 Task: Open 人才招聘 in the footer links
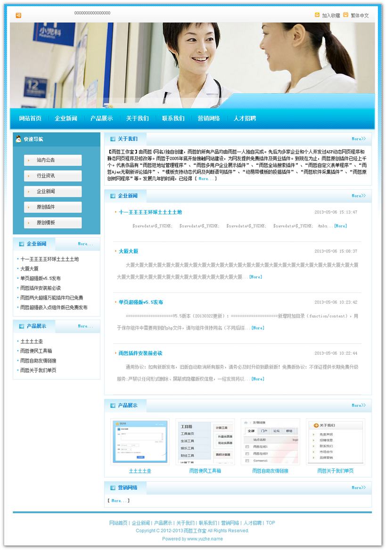253,523
